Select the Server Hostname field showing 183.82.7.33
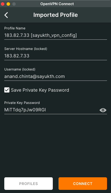Image resolution: width=111 pixels, height=193 pixels. (55, 56)
